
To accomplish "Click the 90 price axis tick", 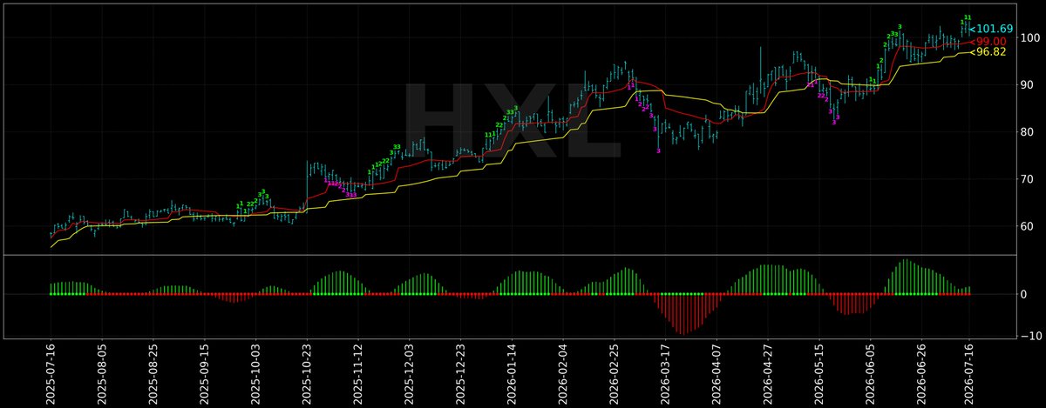I will pyautogui.click(x=1029, y=84).
